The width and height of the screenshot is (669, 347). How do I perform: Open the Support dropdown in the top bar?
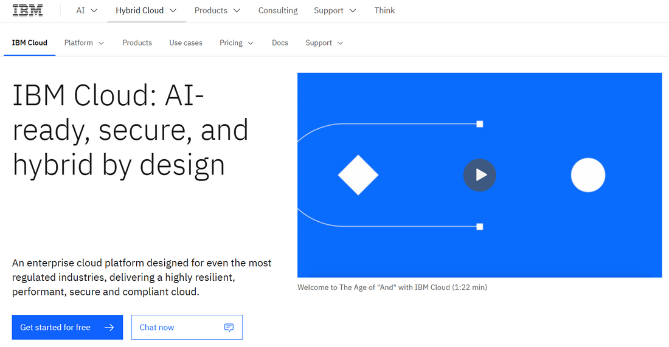[x=335, y=10]
